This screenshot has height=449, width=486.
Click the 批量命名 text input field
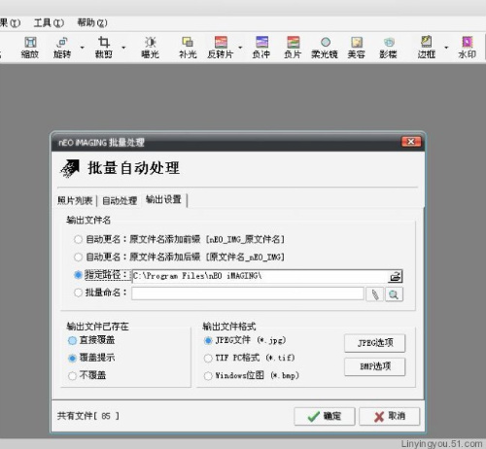[248, 294]
